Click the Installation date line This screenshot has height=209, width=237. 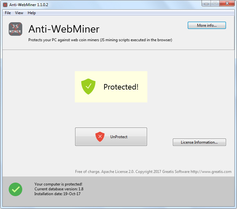click(x=57, y=194)
